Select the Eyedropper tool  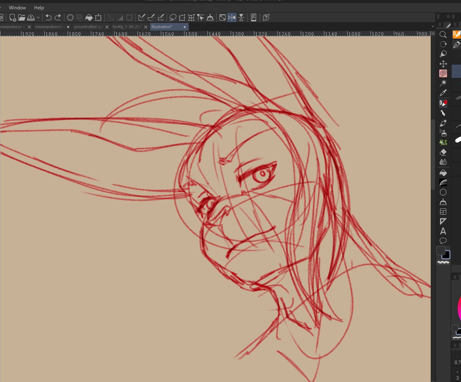[x=443, y=93]
